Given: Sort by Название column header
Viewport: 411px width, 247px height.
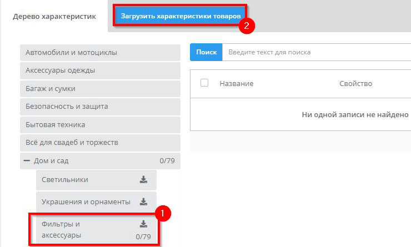Looking at the screenshot, I should coord(237,83).
